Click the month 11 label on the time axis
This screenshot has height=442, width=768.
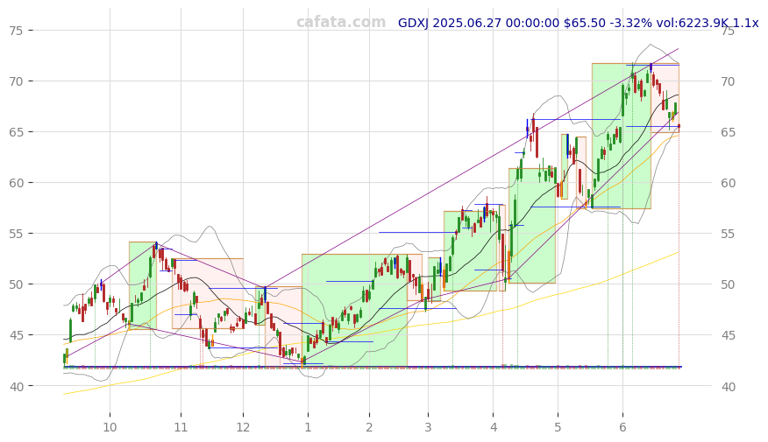(181, 427)
